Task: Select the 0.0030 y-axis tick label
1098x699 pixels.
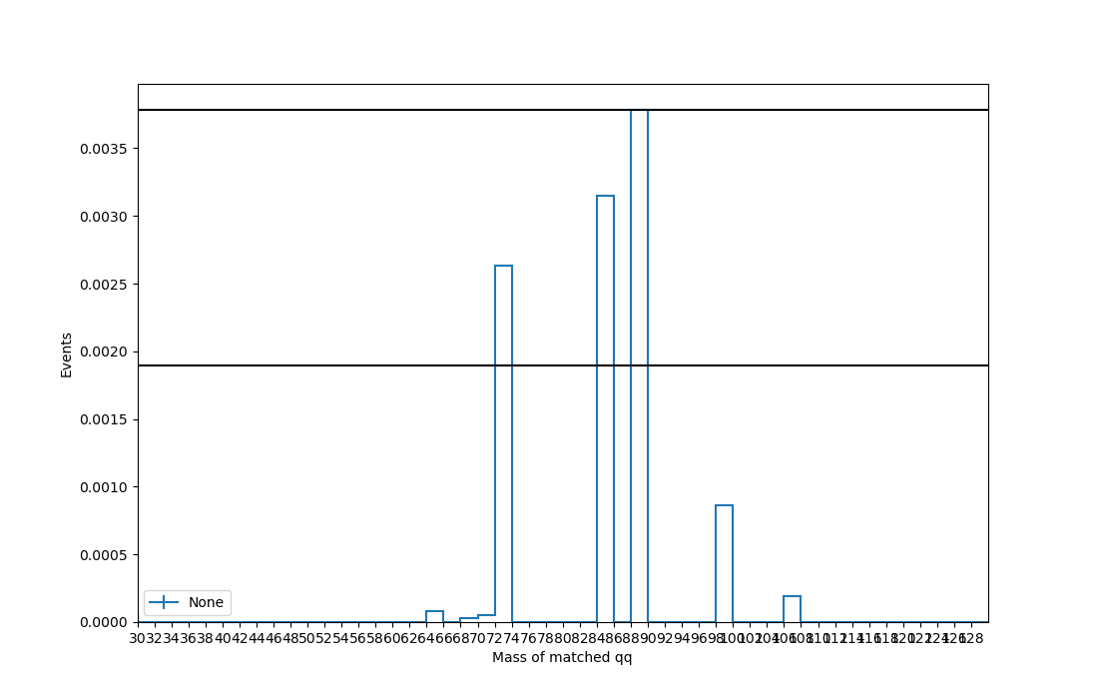Action: (x=104, y=217)
